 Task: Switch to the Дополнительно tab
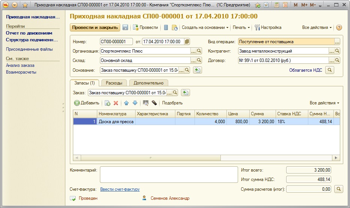click(148, 83)
